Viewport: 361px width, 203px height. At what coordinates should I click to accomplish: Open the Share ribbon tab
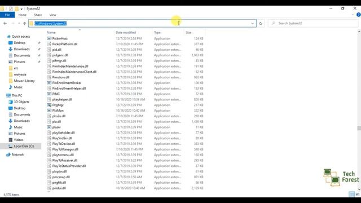coord(38,15)
